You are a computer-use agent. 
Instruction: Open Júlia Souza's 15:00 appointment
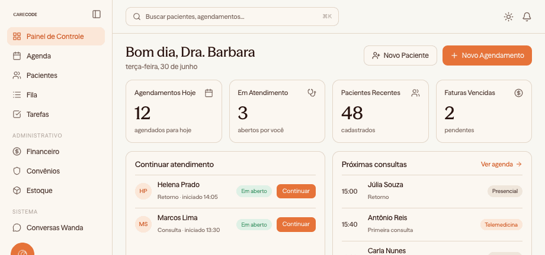point(432,191)
